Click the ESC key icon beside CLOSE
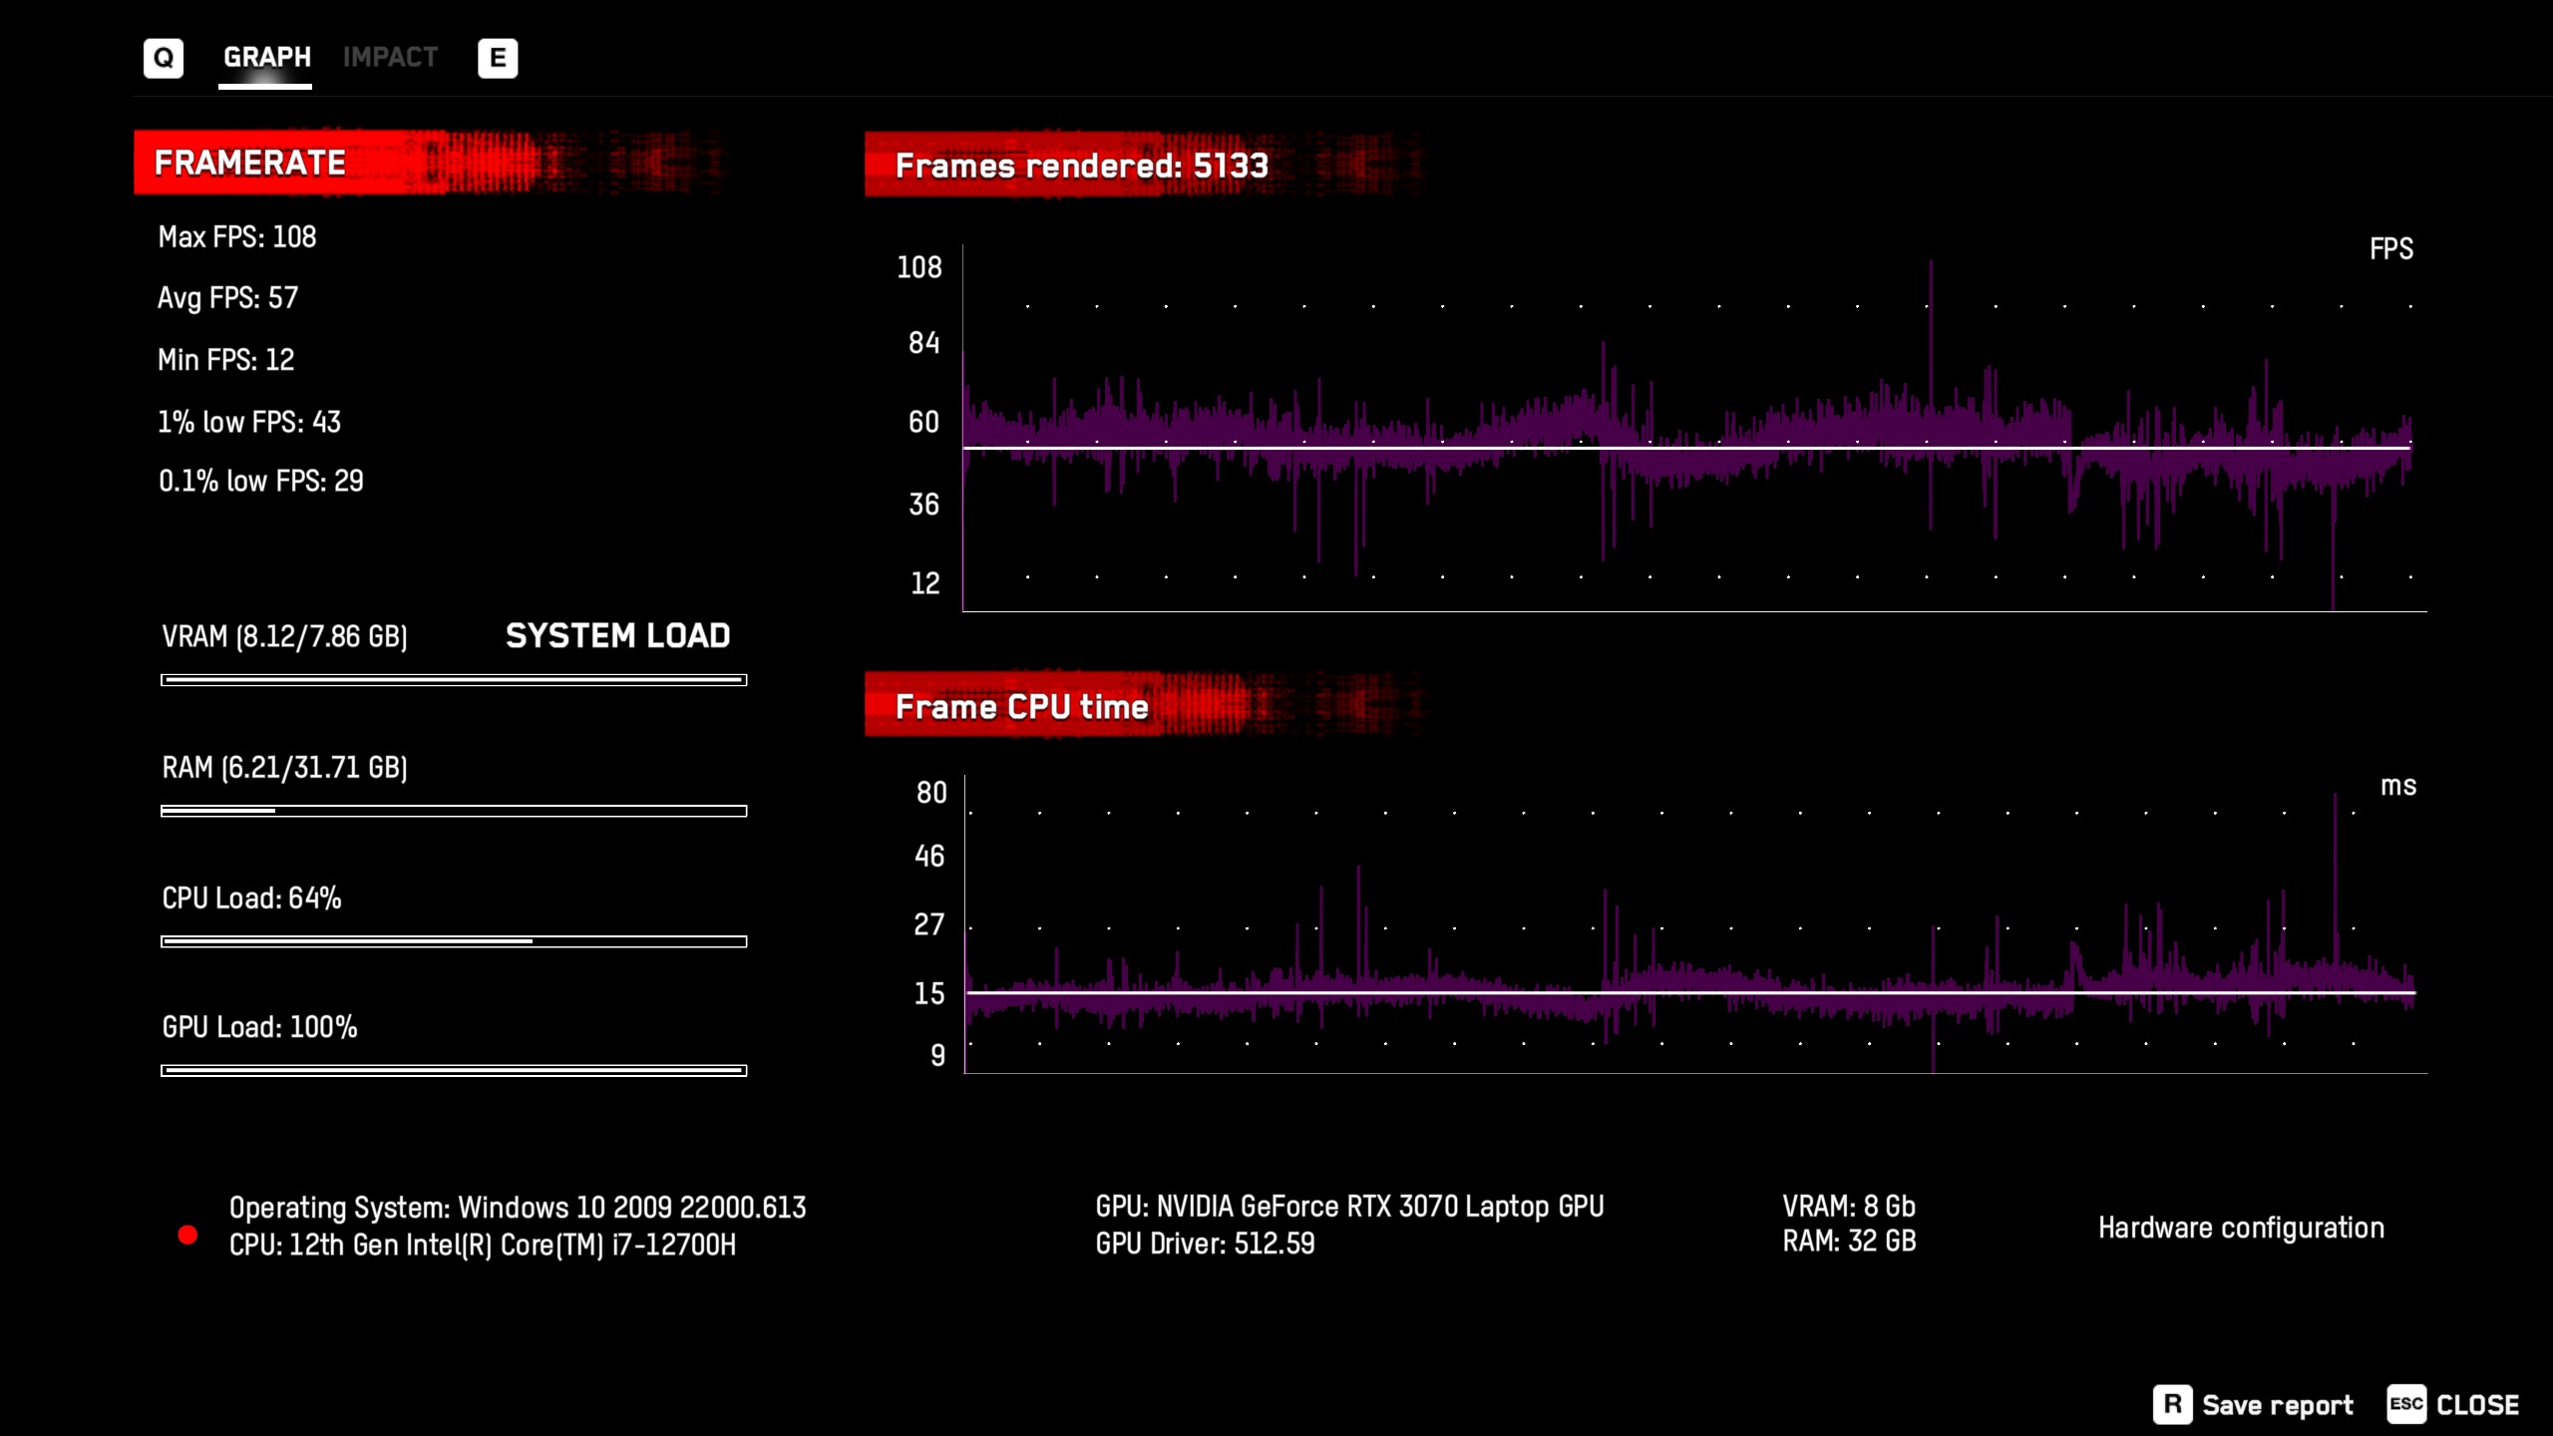Image resolution: width=2553 pixels, height=1436 pixels. 2405,1404
